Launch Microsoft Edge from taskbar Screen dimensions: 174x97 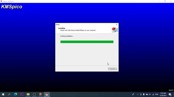[x=15, y=94]
